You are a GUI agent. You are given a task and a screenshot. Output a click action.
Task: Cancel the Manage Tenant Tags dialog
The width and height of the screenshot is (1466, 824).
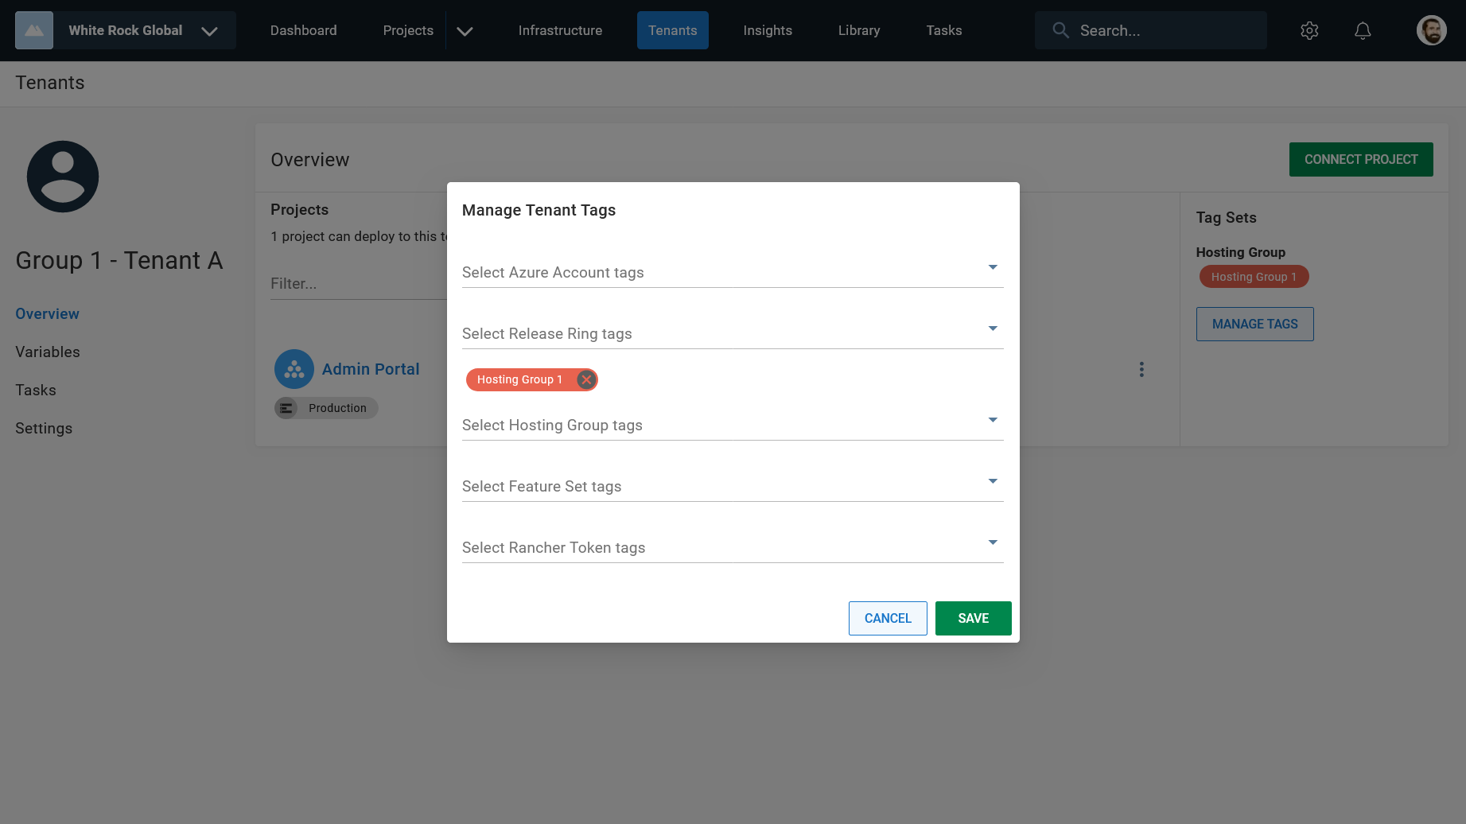888,618
